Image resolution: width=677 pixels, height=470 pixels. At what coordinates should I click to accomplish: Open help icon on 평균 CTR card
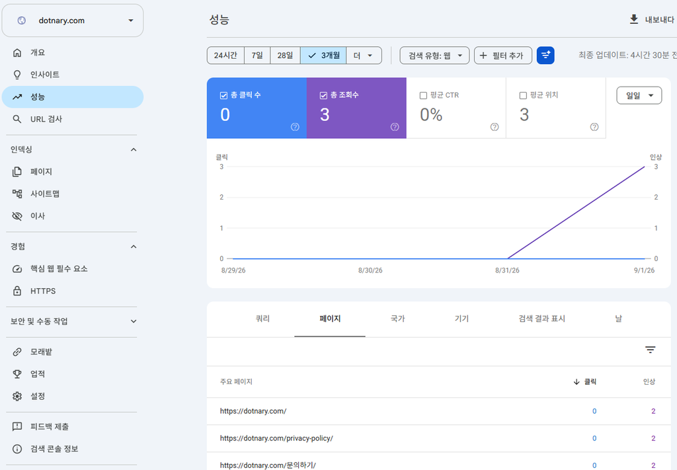(495, 127)
